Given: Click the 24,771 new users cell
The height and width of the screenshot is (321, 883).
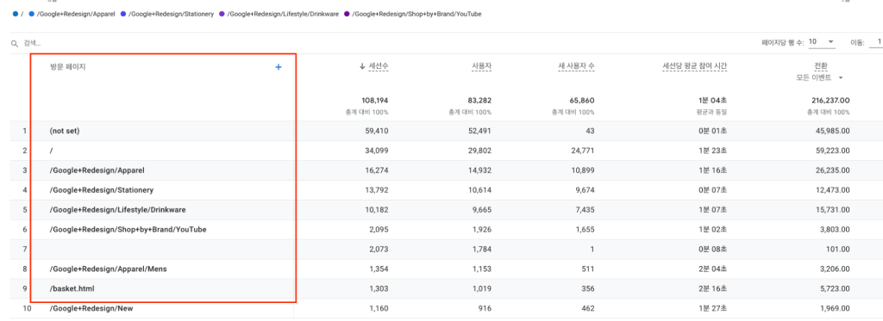Looking at the screenshot, I should click(x=583, y=151).
